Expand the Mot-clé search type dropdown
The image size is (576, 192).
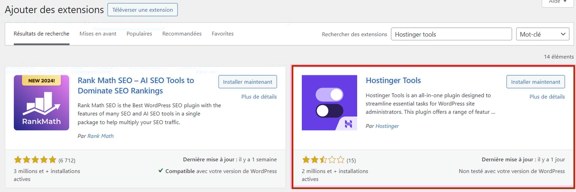[543, 35]
